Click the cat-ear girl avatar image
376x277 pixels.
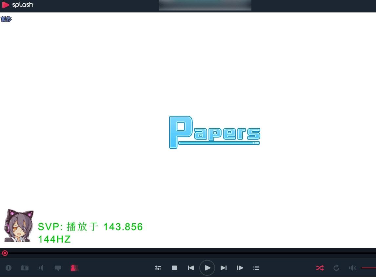click(19, 226)
